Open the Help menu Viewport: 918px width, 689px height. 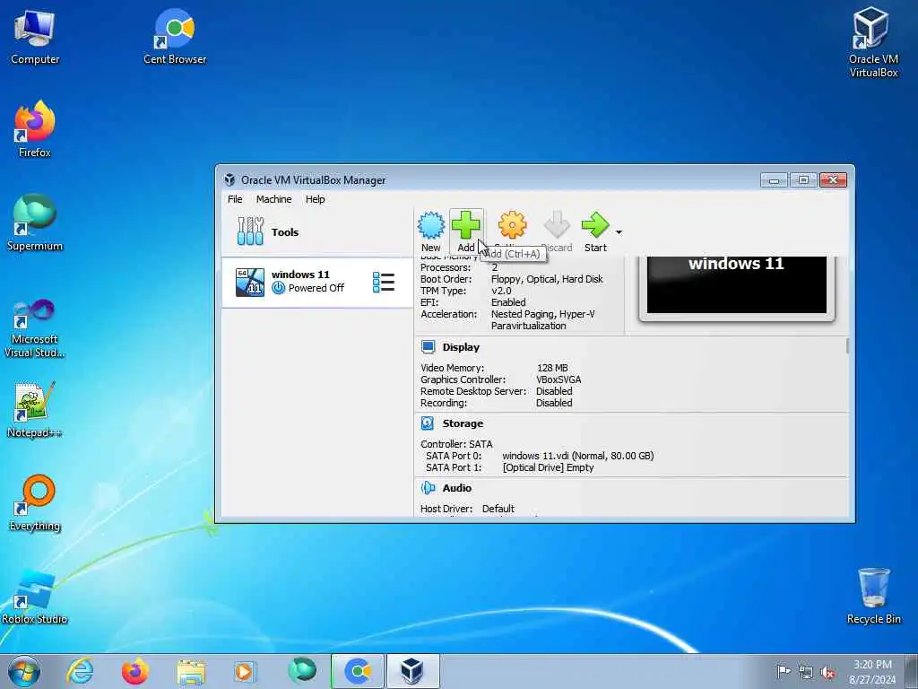(x=315, y=199)
